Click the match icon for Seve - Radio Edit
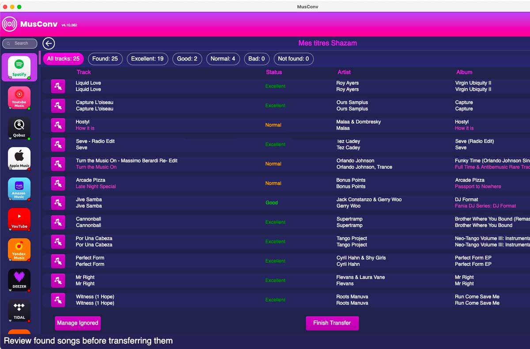This screenshot has width=530, height=349. coord(58,144)
